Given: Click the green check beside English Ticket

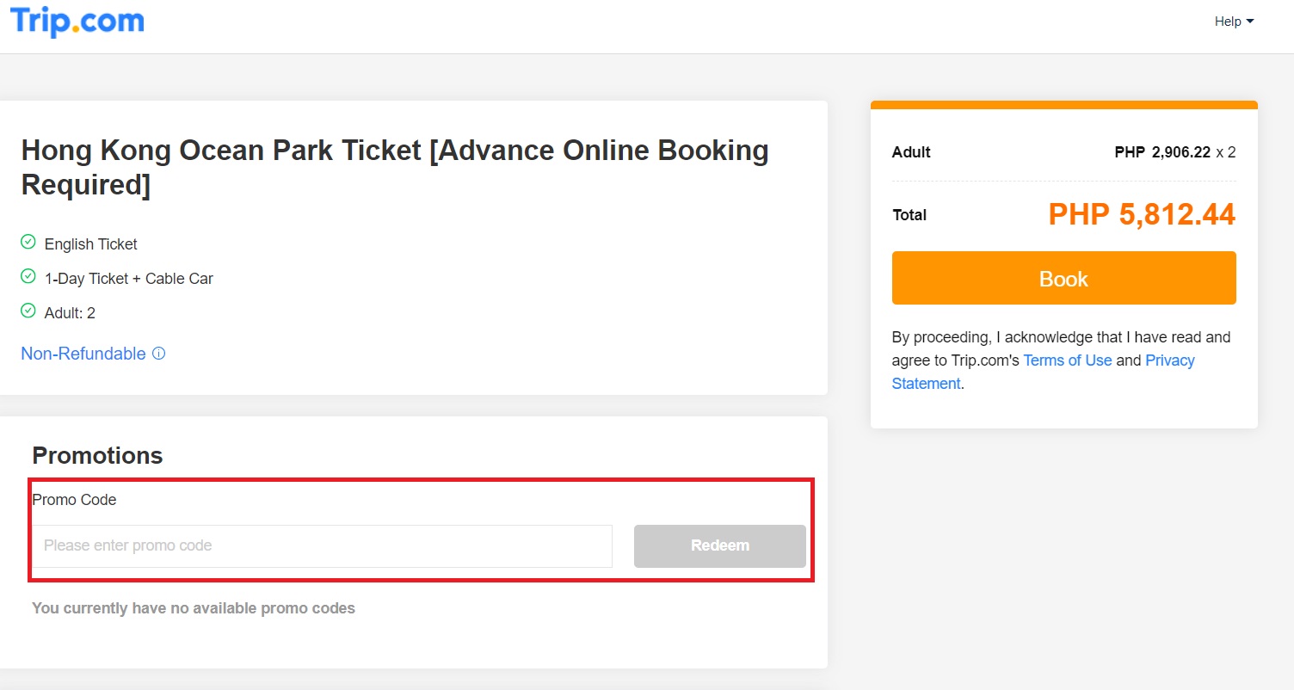Looking at the screenshot, I should click(28, 242).
